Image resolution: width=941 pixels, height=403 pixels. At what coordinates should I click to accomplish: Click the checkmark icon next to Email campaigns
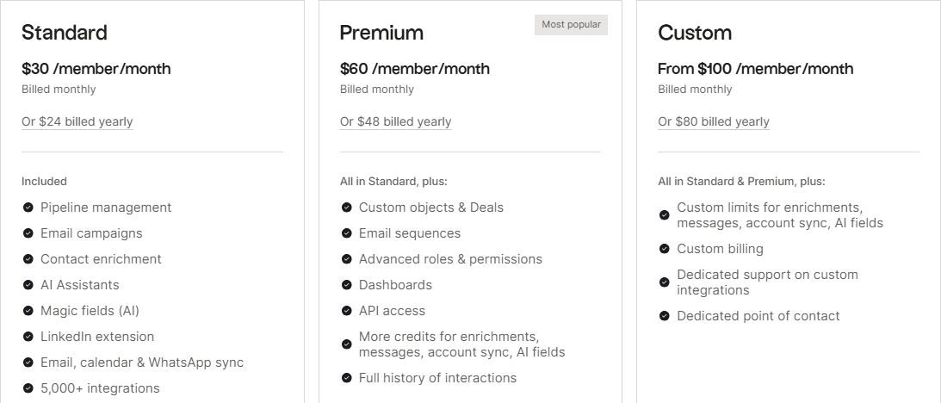point(28,233)
